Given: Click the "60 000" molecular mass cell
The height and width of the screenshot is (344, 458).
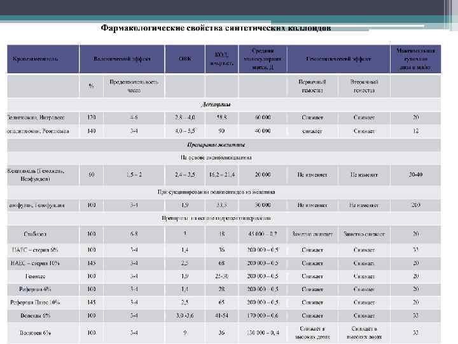Looking at the screenshot, I should (263, 118).
